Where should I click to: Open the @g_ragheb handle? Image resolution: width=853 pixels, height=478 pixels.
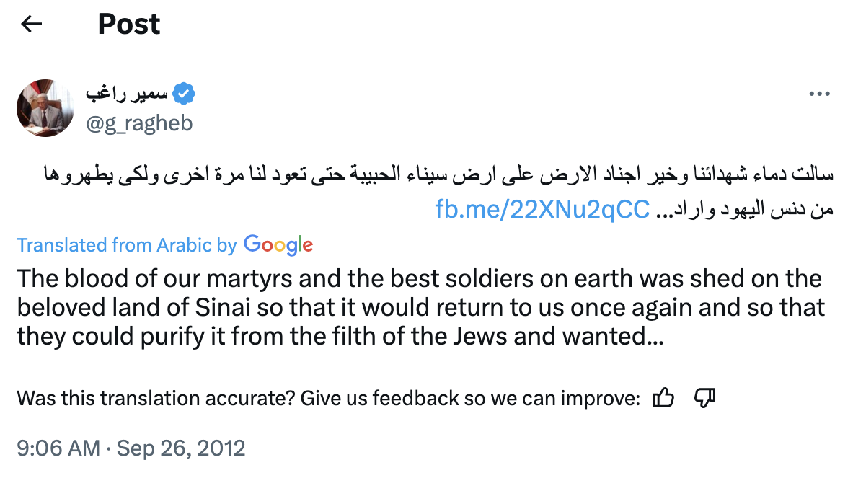pyautogui.click(x=139, y=124)
